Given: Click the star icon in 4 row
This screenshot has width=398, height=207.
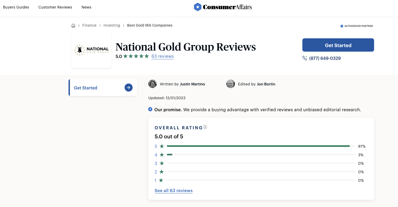Looking at the screenshot, I should coord(162,155).
